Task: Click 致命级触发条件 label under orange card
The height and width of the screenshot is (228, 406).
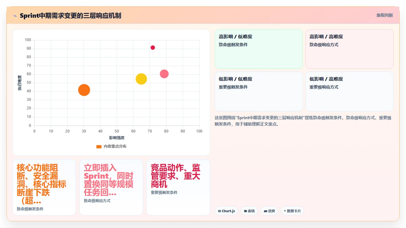Action: 30,209
